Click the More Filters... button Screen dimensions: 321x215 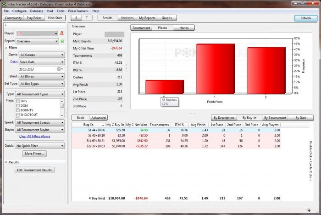pos(34,154)
